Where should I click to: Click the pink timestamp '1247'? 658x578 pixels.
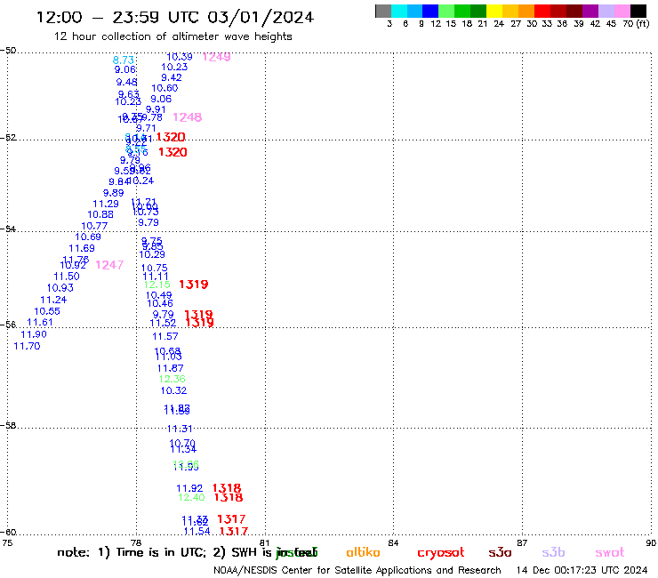(x=109, y=265)
